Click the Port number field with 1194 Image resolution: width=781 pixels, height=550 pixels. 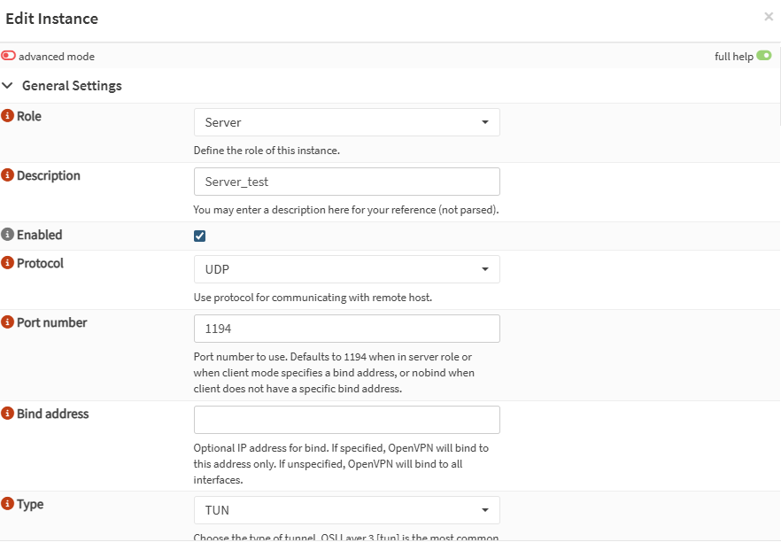pyautogui.click(x=346, y=329)
